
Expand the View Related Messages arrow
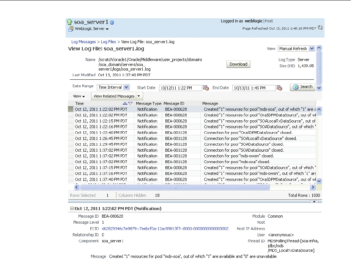(x=139, y=96)
